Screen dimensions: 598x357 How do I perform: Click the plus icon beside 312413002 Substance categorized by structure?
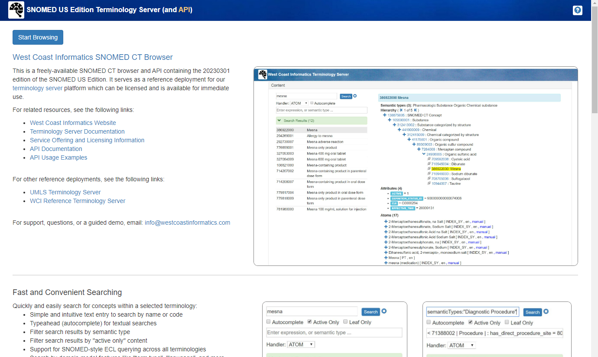[x=394, y=125]
